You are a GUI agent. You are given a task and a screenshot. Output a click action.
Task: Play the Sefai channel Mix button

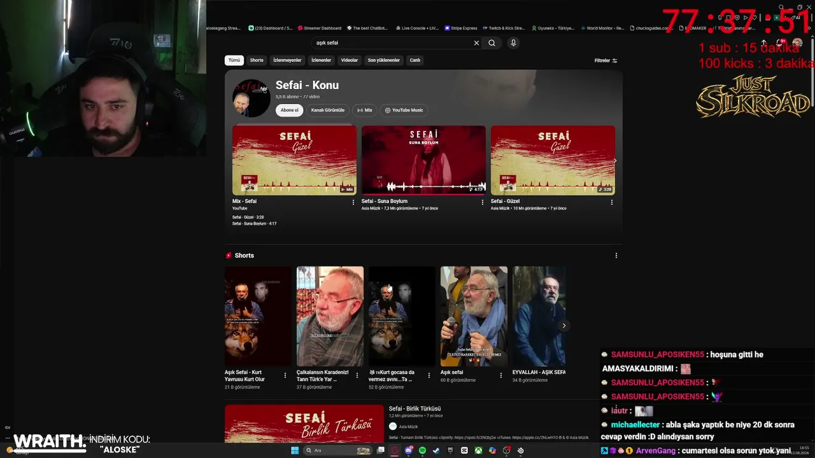click(x=365, y=110)
